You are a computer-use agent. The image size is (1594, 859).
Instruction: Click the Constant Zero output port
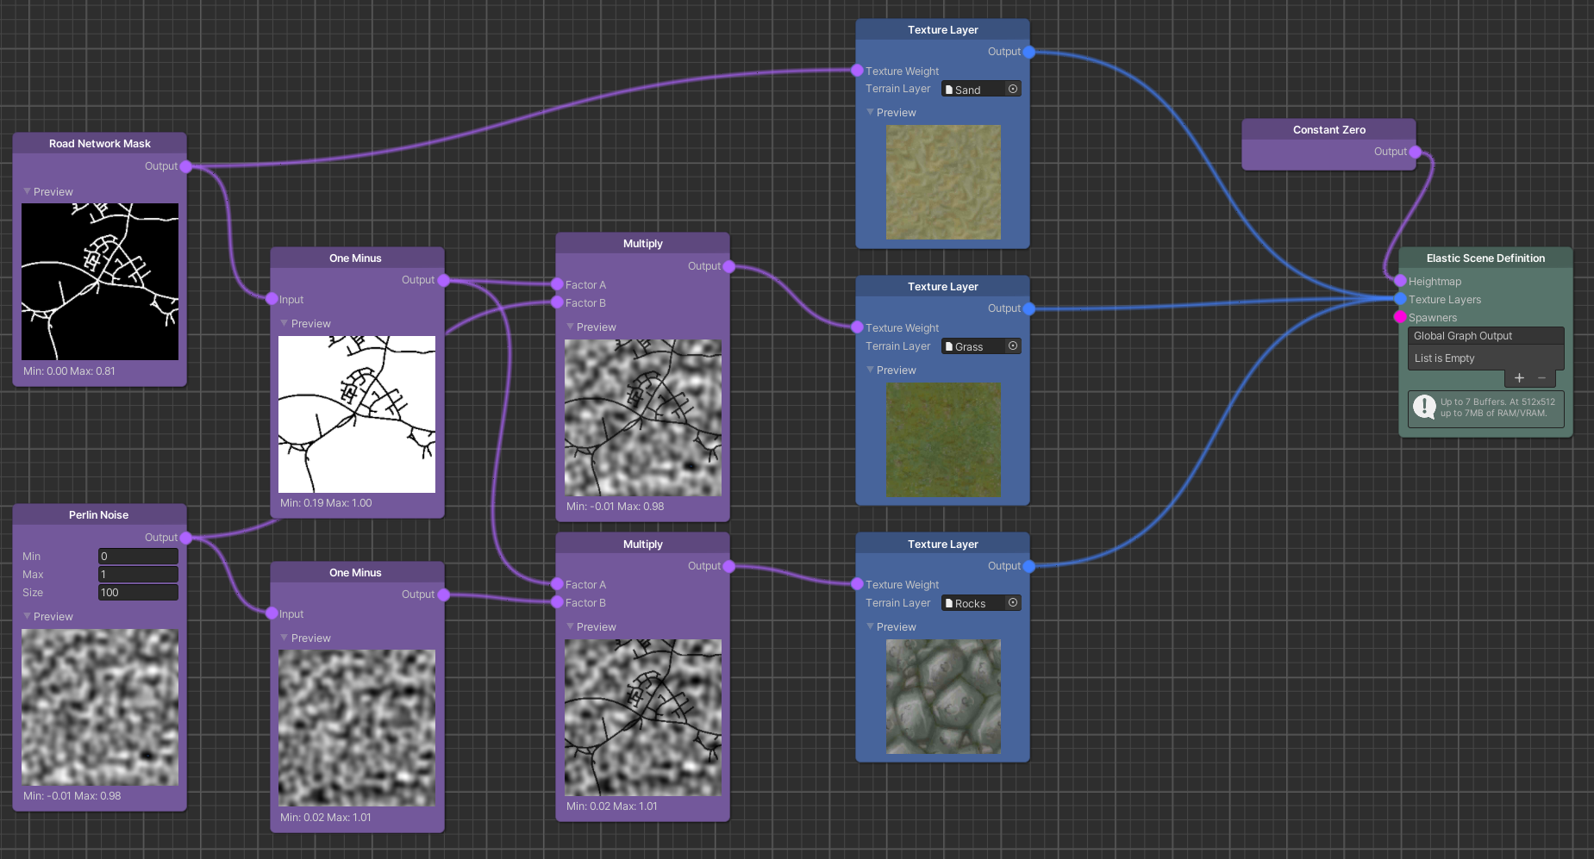(1415, 153)
